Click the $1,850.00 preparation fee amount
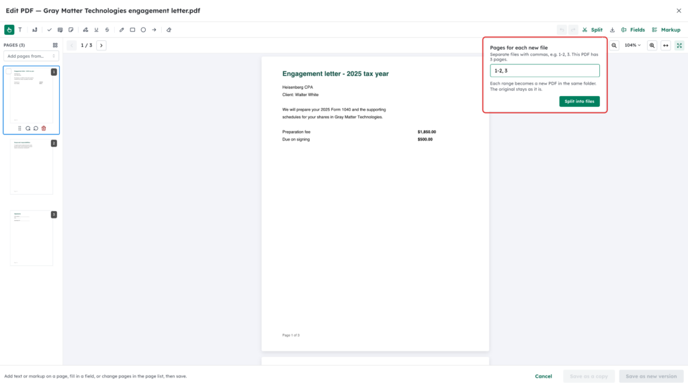688x387 pixels. point(427,132)
